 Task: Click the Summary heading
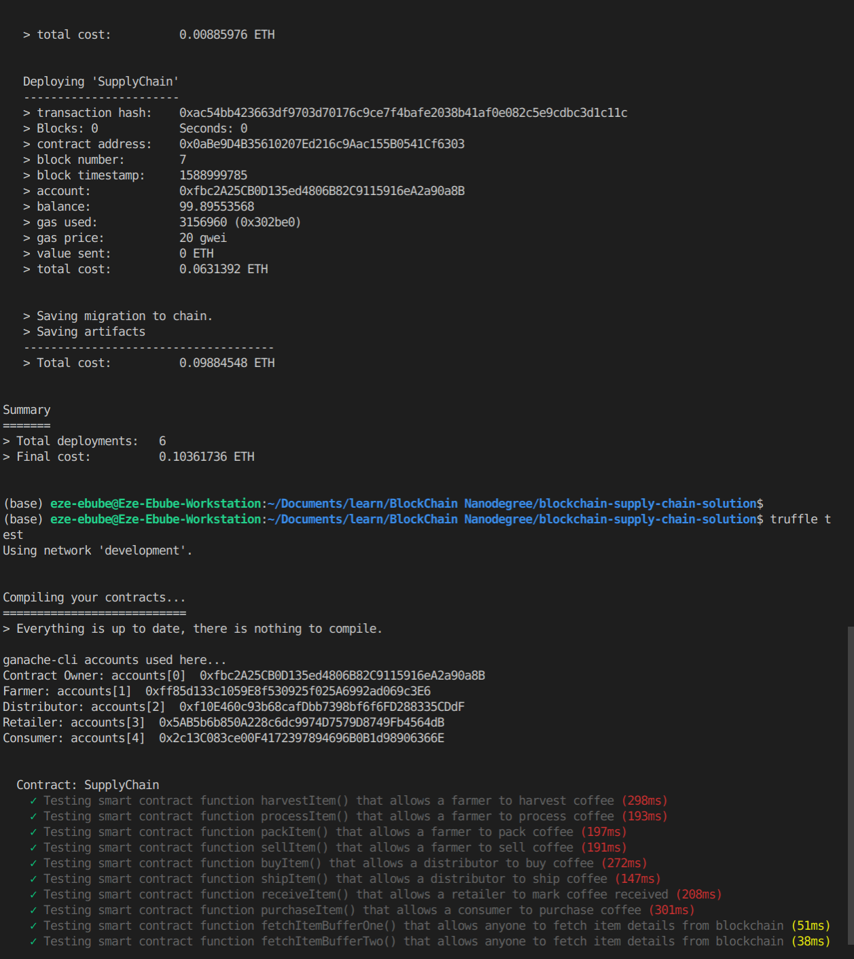[26, 410]
